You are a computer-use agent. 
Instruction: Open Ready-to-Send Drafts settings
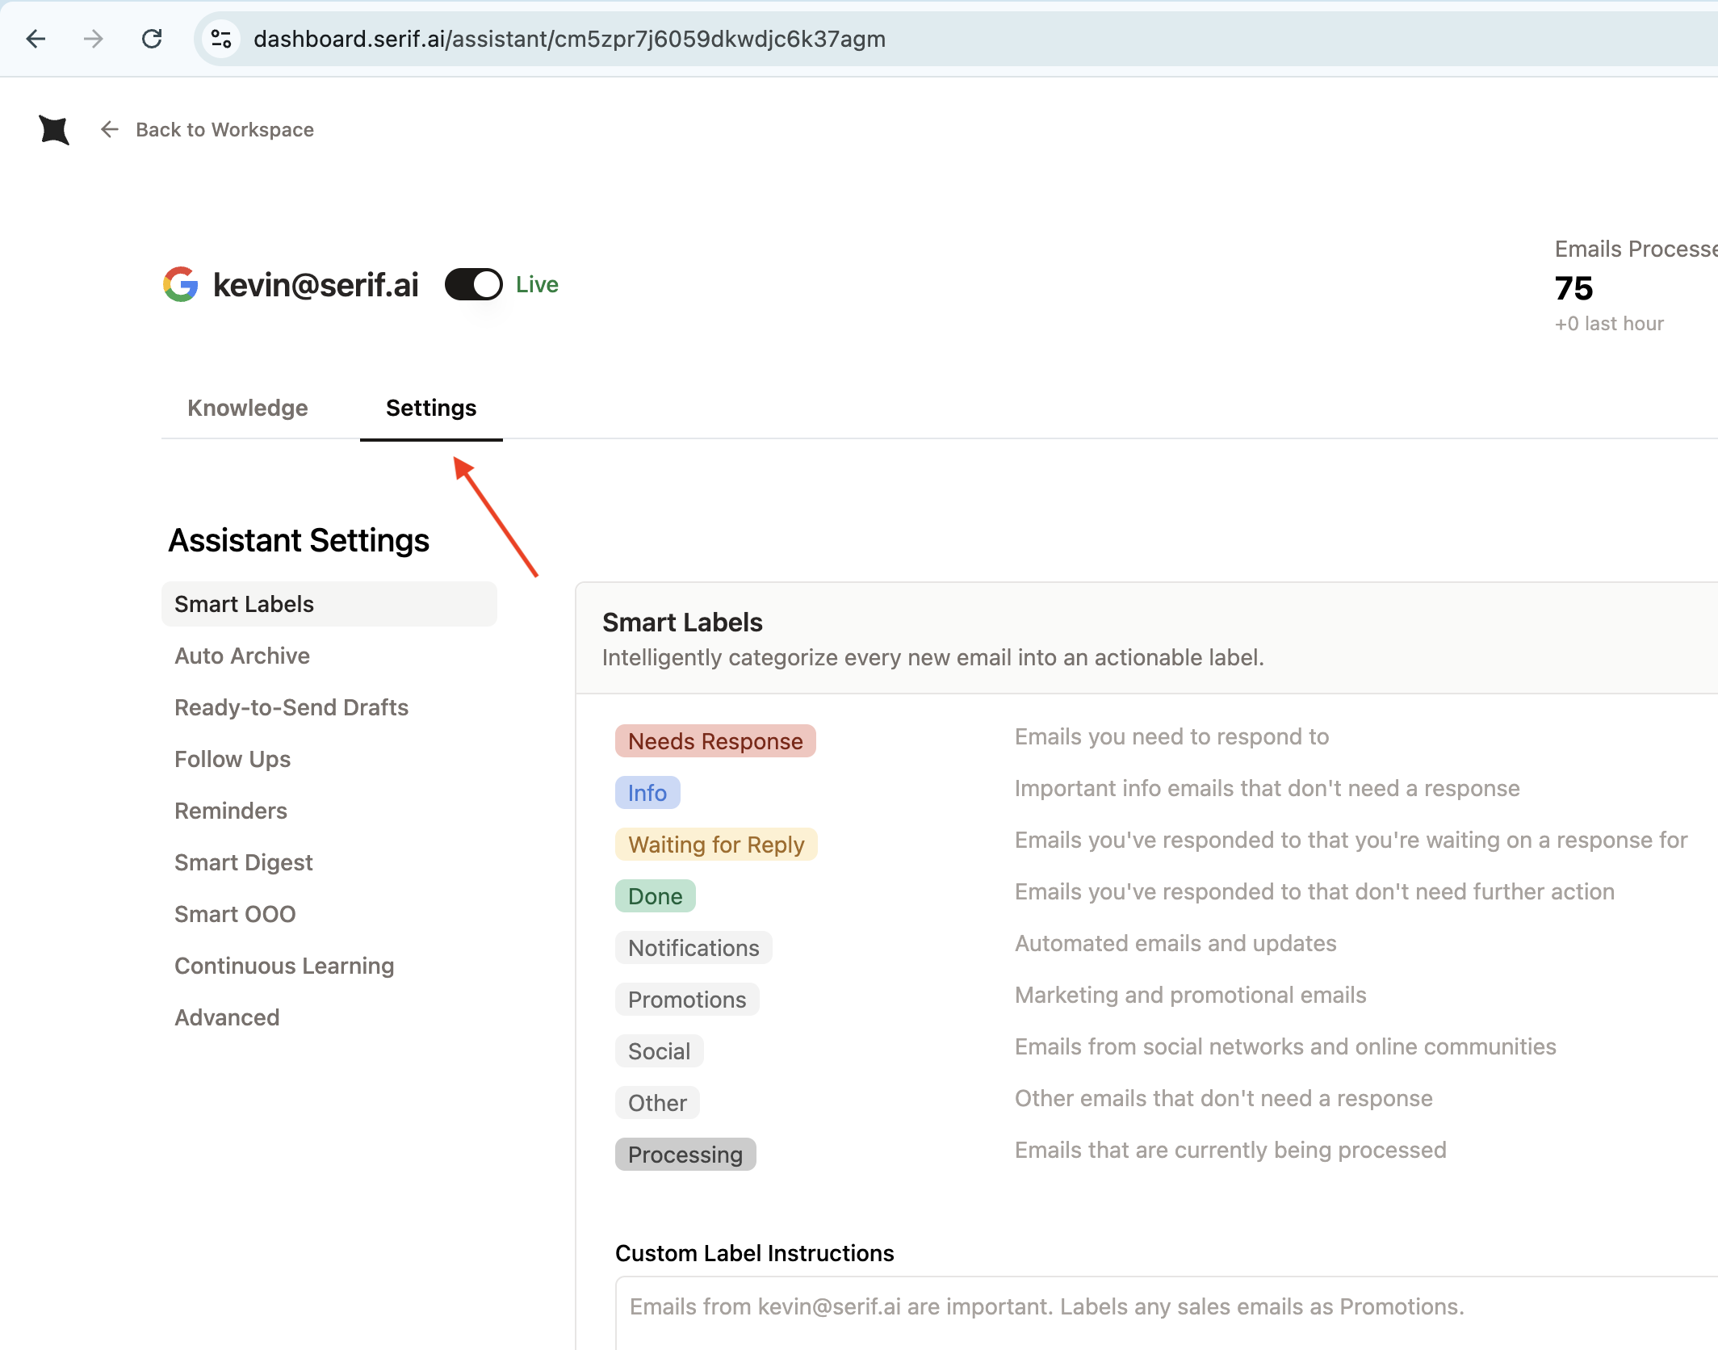pyautogui.click(x=291, y=707)
